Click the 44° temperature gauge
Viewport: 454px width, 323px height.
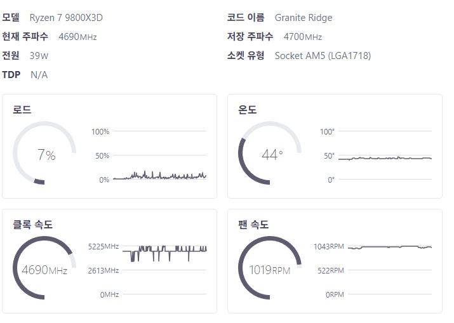(x=270, y=153)
